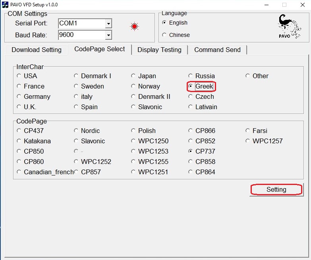Image resolution: width=311 pixels, height=260 pixels.
Task: Switch to Download Setting tab
Action: pyautogui.click(x=37, y=50)
